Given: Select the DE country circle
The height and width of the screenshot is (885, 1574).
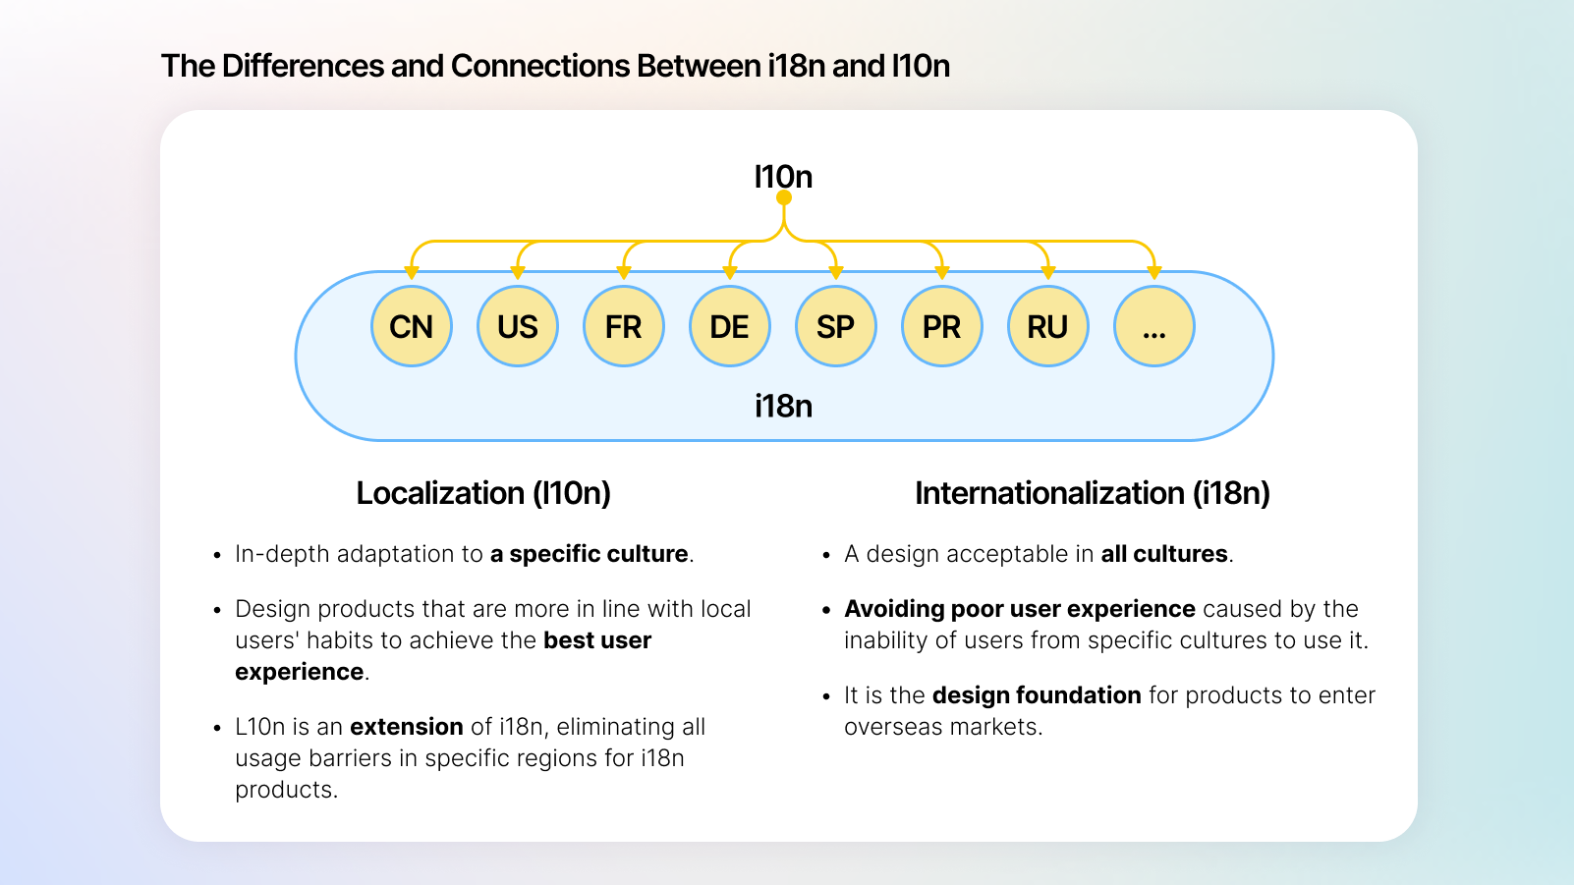Looking at the screenshot, I should [x=729, y=326].
